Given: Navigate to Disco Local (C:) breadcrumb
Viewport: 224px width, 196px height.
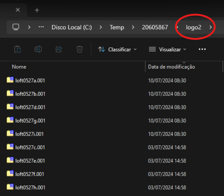Looking at the screenshot, I should coord(72,27).
